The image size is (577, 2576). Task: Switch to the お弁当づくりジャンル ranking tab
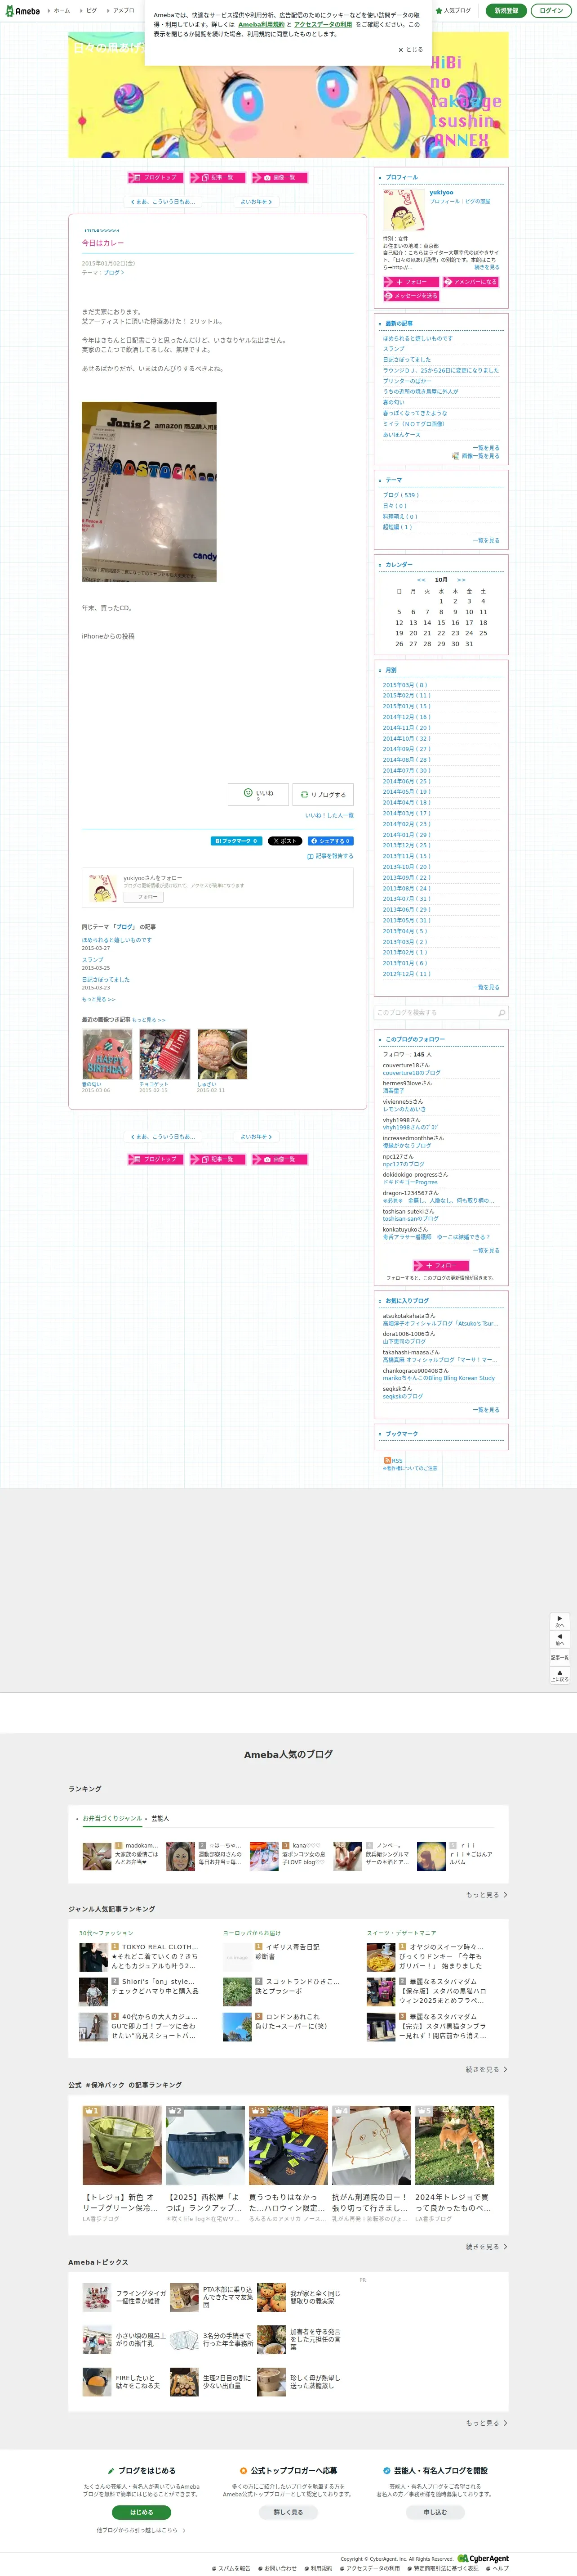tap(112, 1819)
